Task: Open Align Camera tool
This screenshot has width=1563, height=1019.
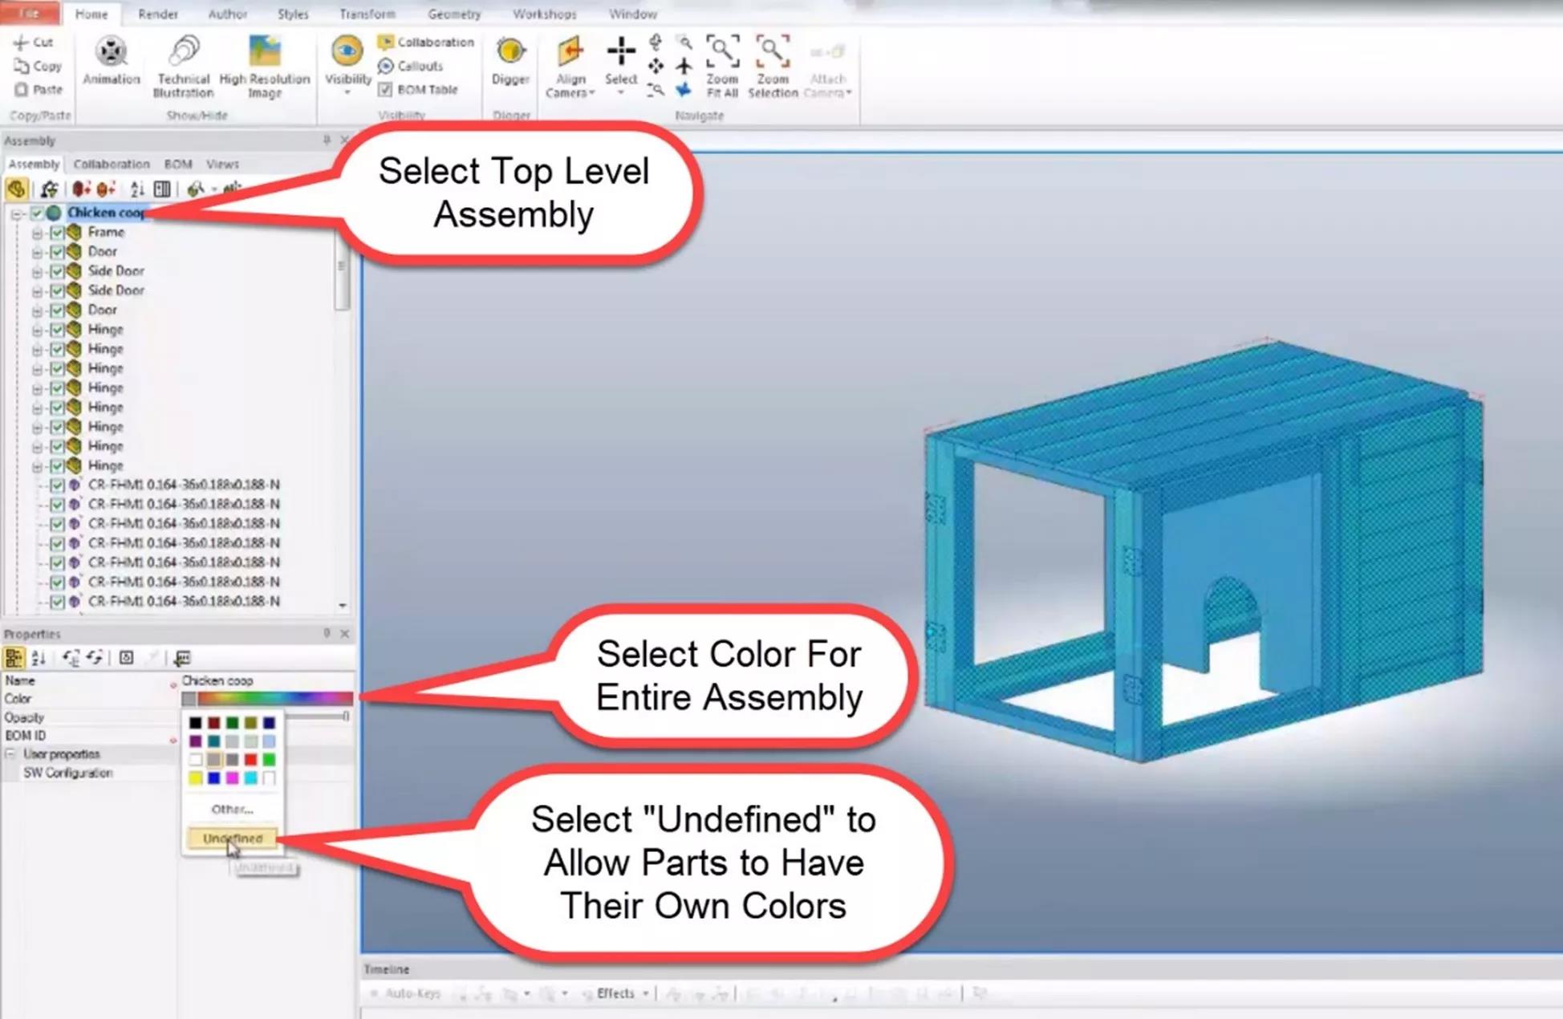Action: 570,67
